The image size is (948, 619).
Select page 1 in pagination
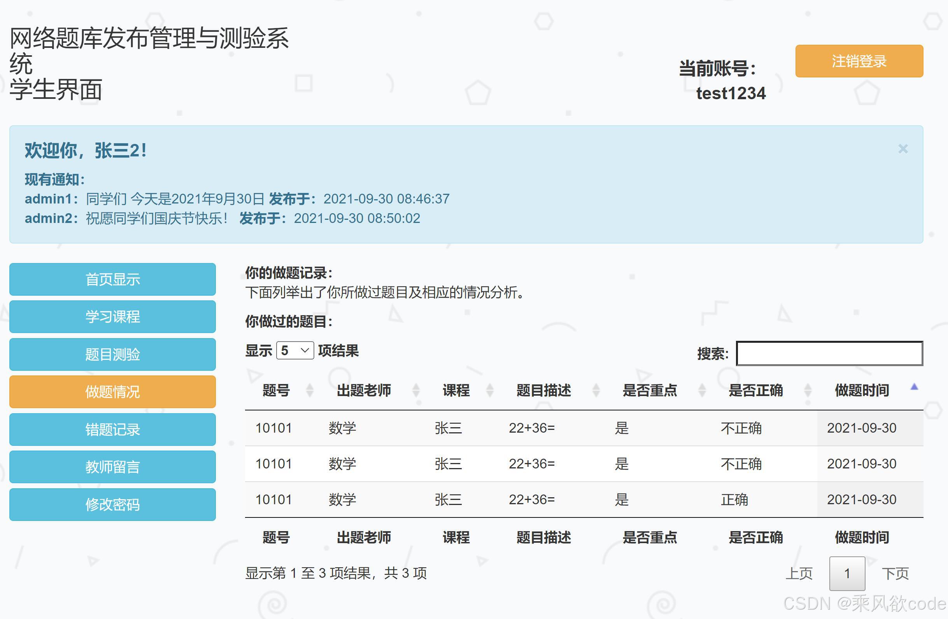[847, 573]
